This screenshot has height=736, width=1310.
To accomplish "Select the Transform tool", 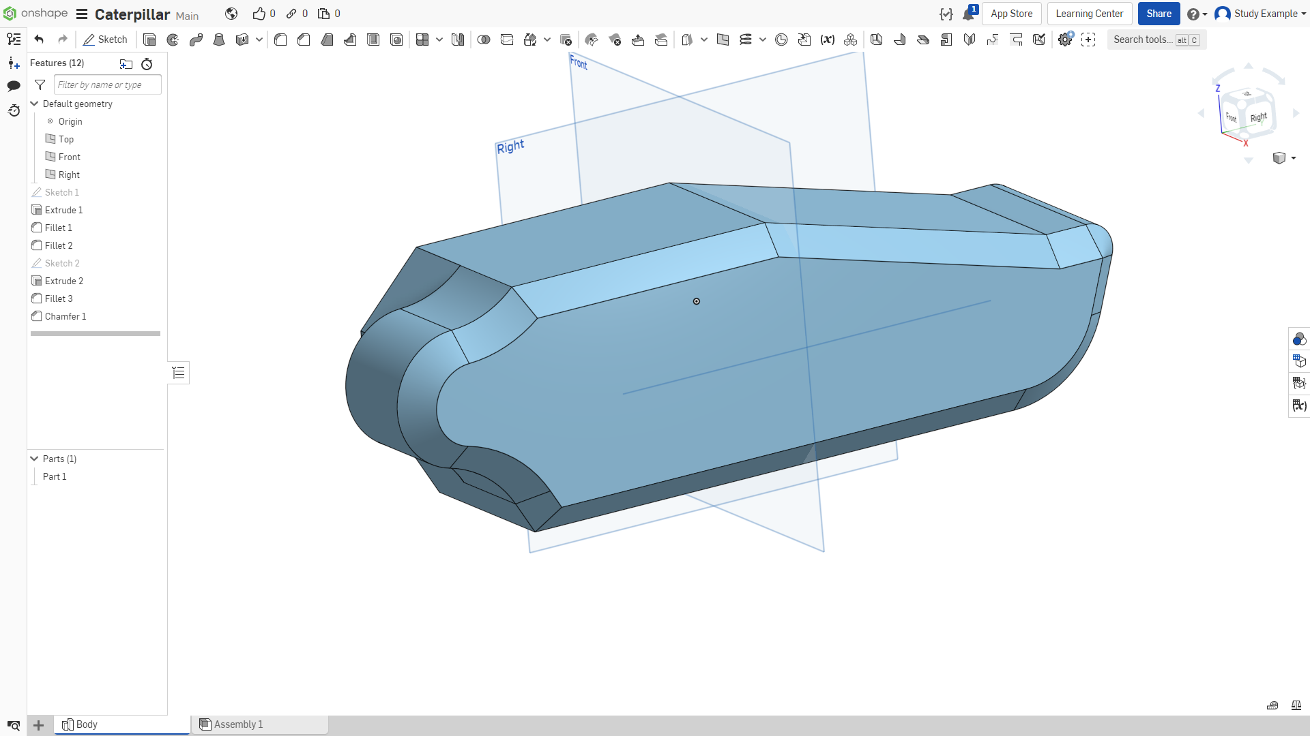I will coord(530,40).
